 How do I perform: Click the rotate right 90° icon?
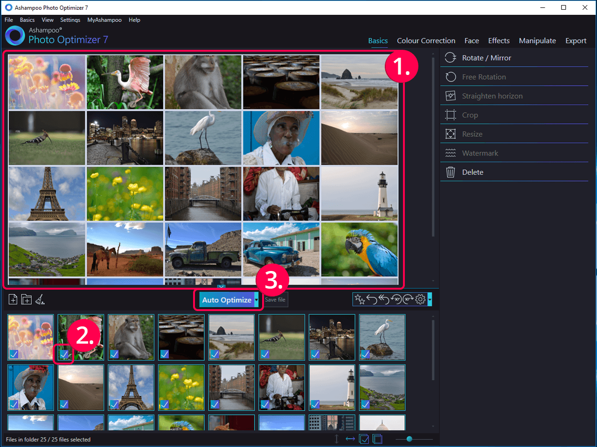408,299
